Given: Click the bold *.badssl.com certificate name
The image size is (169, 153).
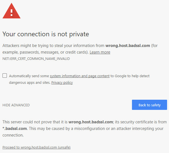Looking at the screenshot, I should [x=15, y=129].
